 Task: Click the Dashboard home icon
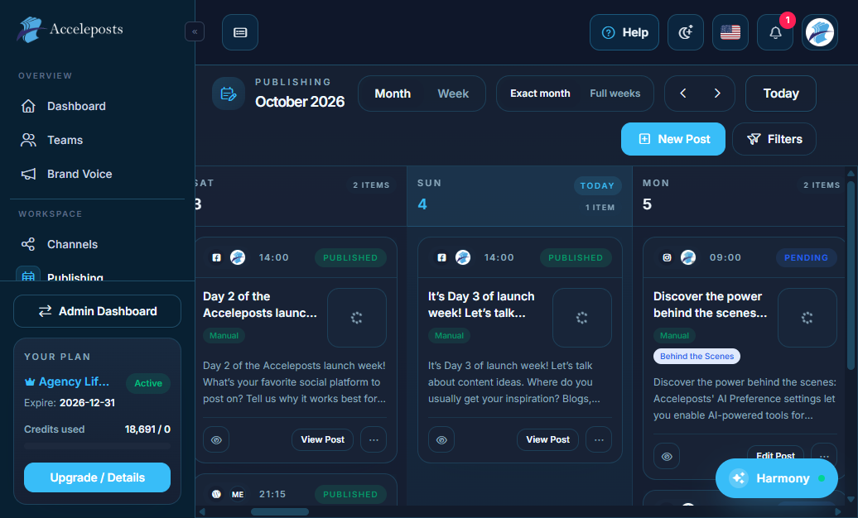point(28,106)
